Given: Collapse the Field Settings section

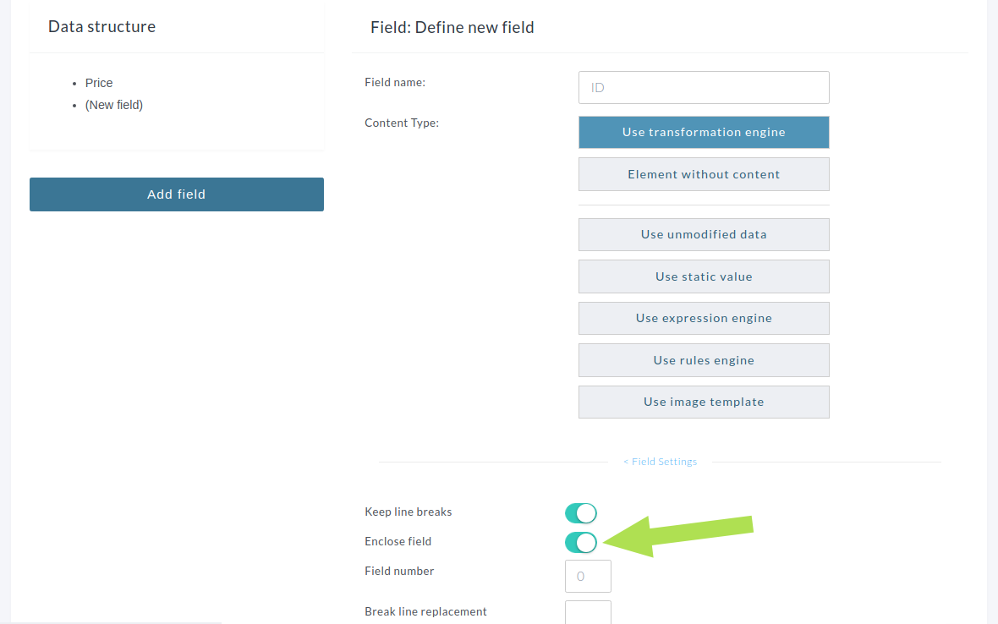Looking at the screenshot, I should coord(660,462).
